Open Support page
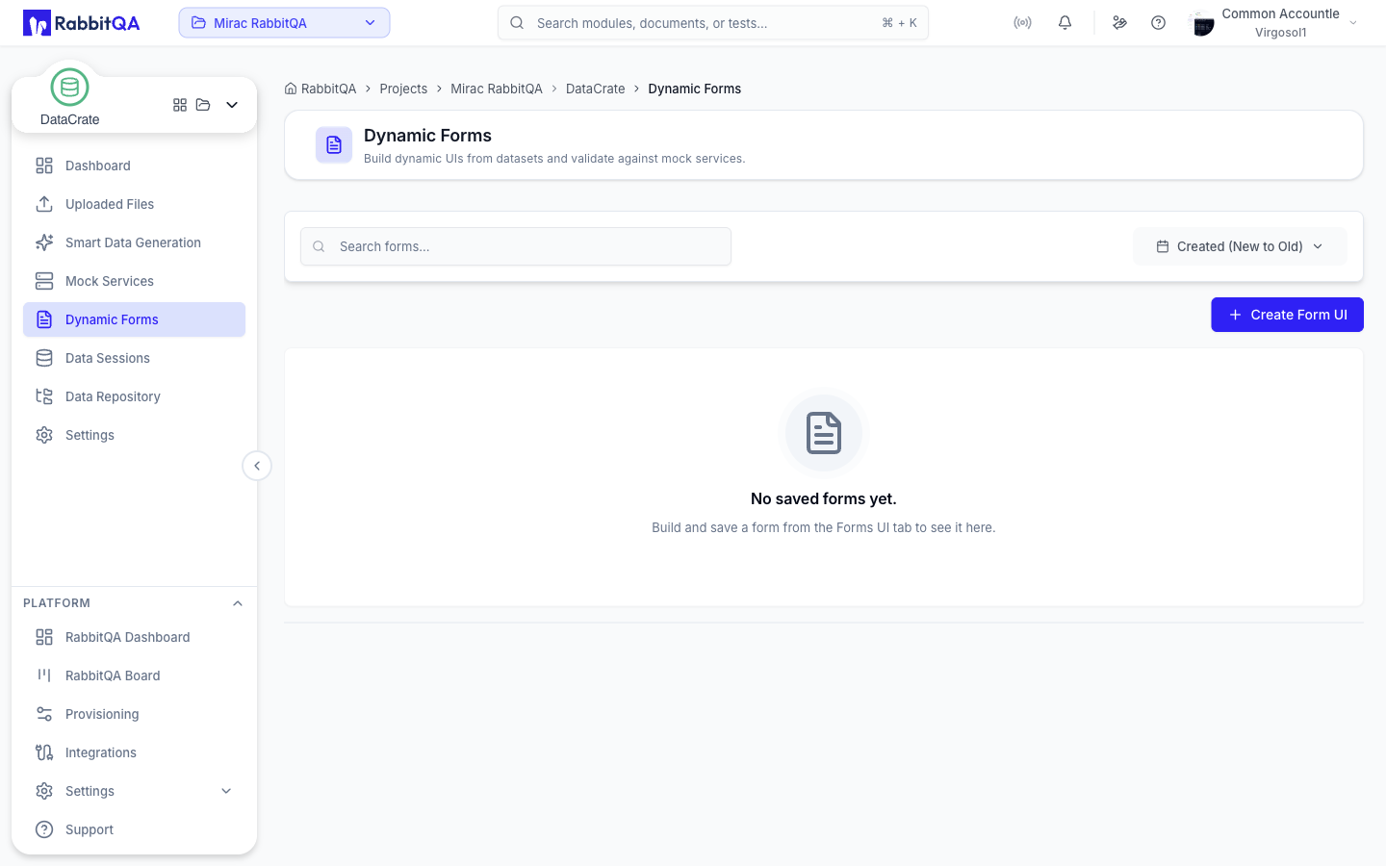1386x866 pixels. pos(134,829)
